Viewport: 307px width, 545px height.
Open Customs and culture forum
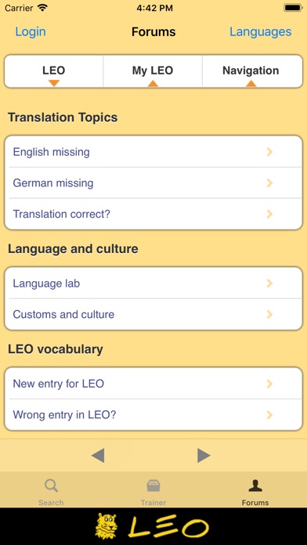153,314
